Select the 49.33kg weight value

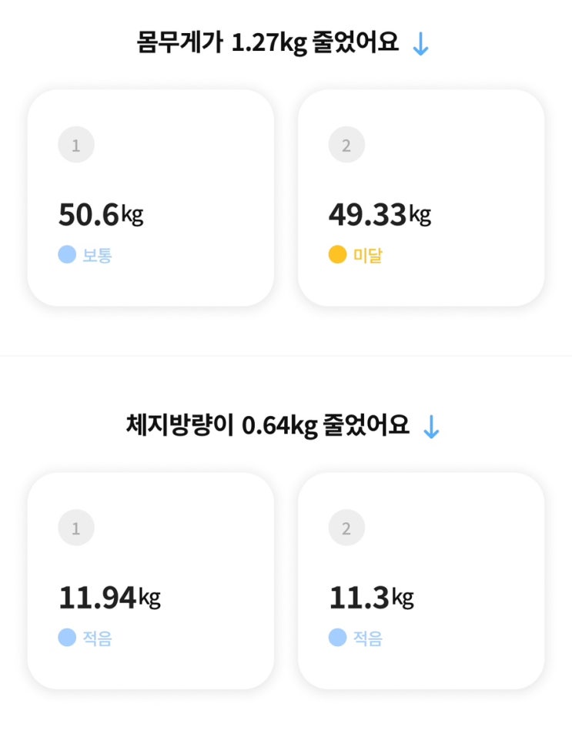pyautogui.click(x=380, y=216)
